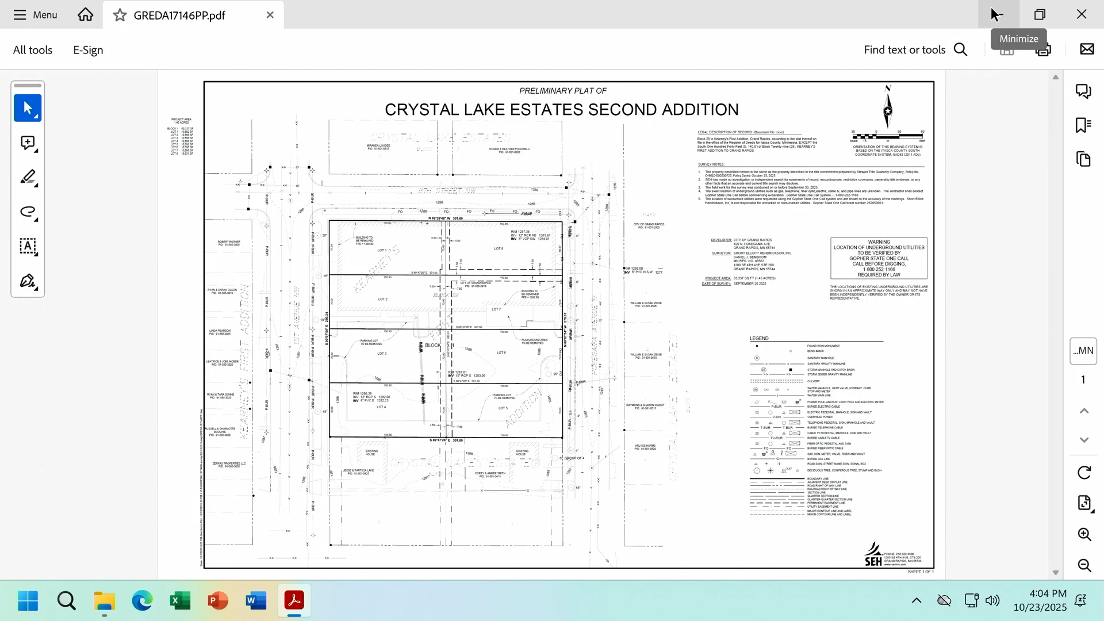1104x621 pixels.
Task: Open the Comments panel on the right
Action: [1083, 91]
